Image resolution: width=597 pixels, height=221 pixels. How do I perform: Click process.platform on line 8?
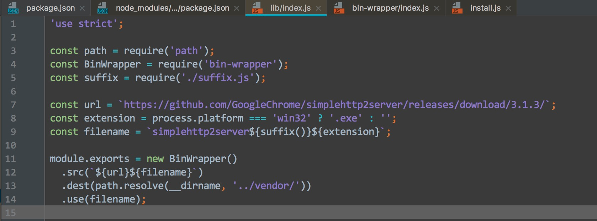(198, 118)
